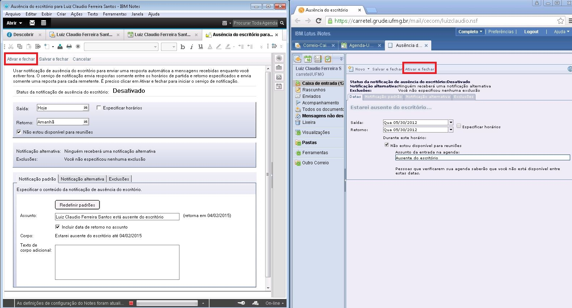Click the paste clipboard icon in Notes

click(x=29, y=47)
